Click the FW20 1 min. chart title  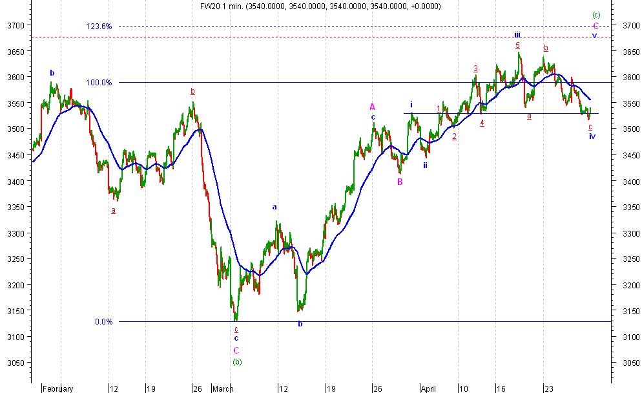coord(320,6)
